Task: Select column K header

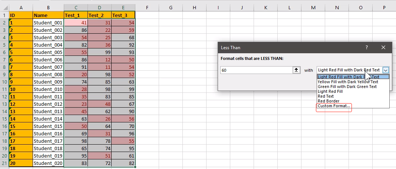Action: (266, 8)
